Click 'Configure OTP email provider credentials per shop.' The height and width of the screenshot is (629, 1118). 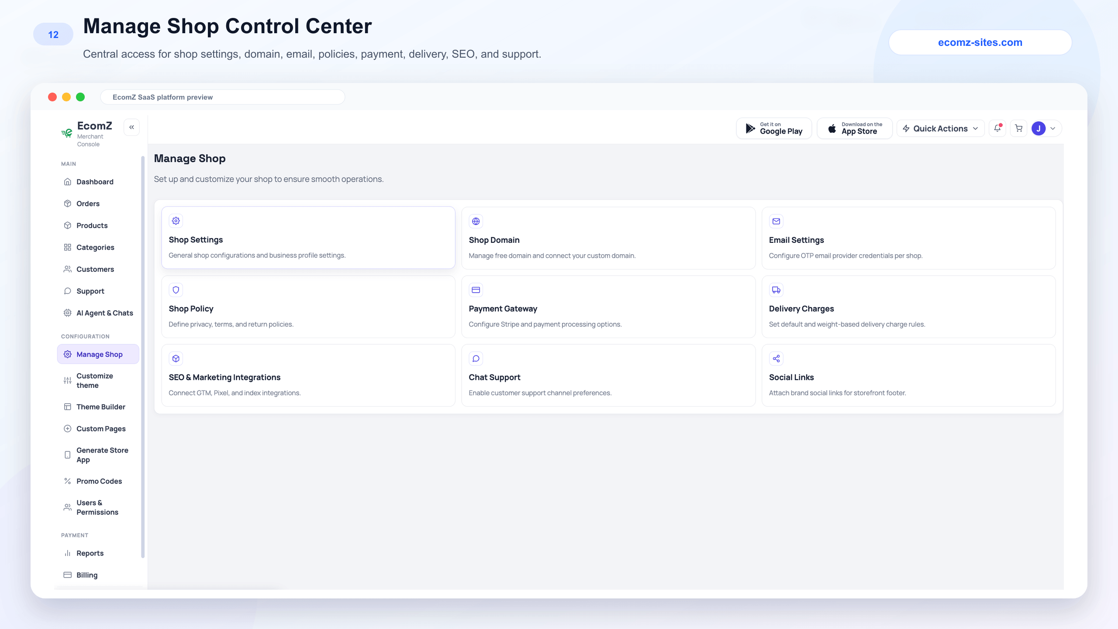845,256
